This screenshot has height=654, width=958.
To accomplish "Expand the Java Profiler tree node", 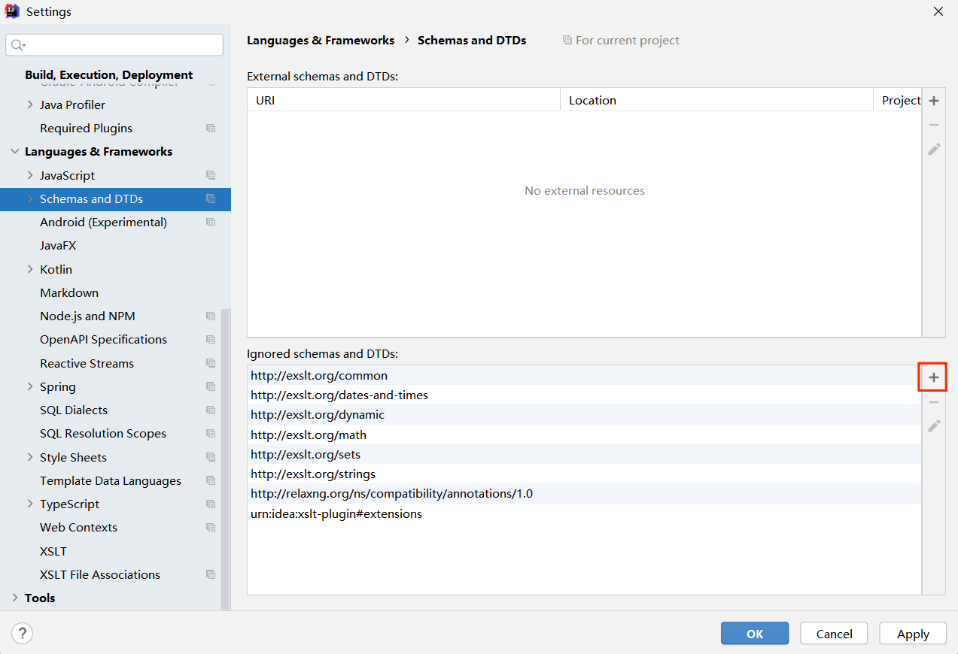I will pyautogui.click(x=30, y=104).
